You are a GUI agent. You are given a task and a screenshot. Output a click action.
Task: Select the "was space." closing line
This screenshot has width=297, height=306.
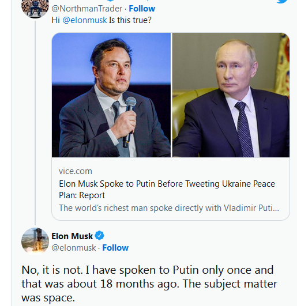point(48,298)
